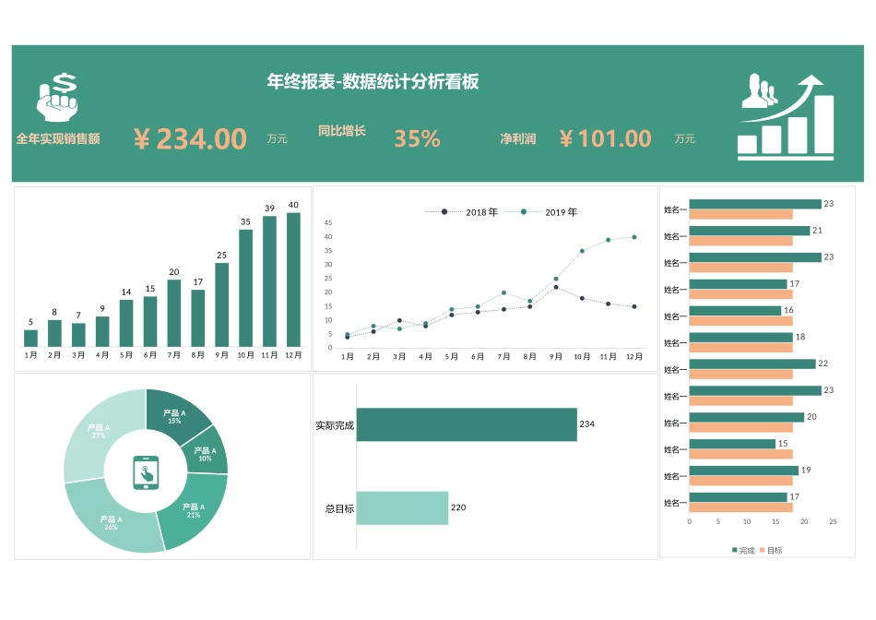Viewport: 876px width, 620px height.
Task: Select the orange 目标 legend swatch
Action: pyautogui.click(x=763, y=550)
